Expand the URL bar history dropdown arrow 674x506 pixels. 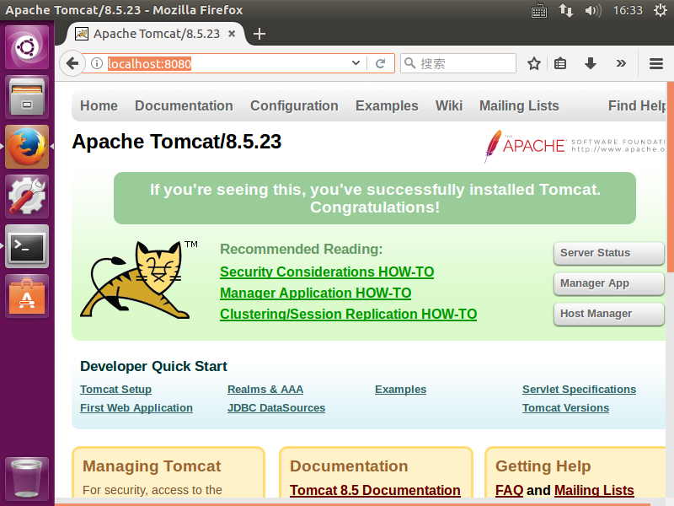pyautogui.click(x=356, y=63)
